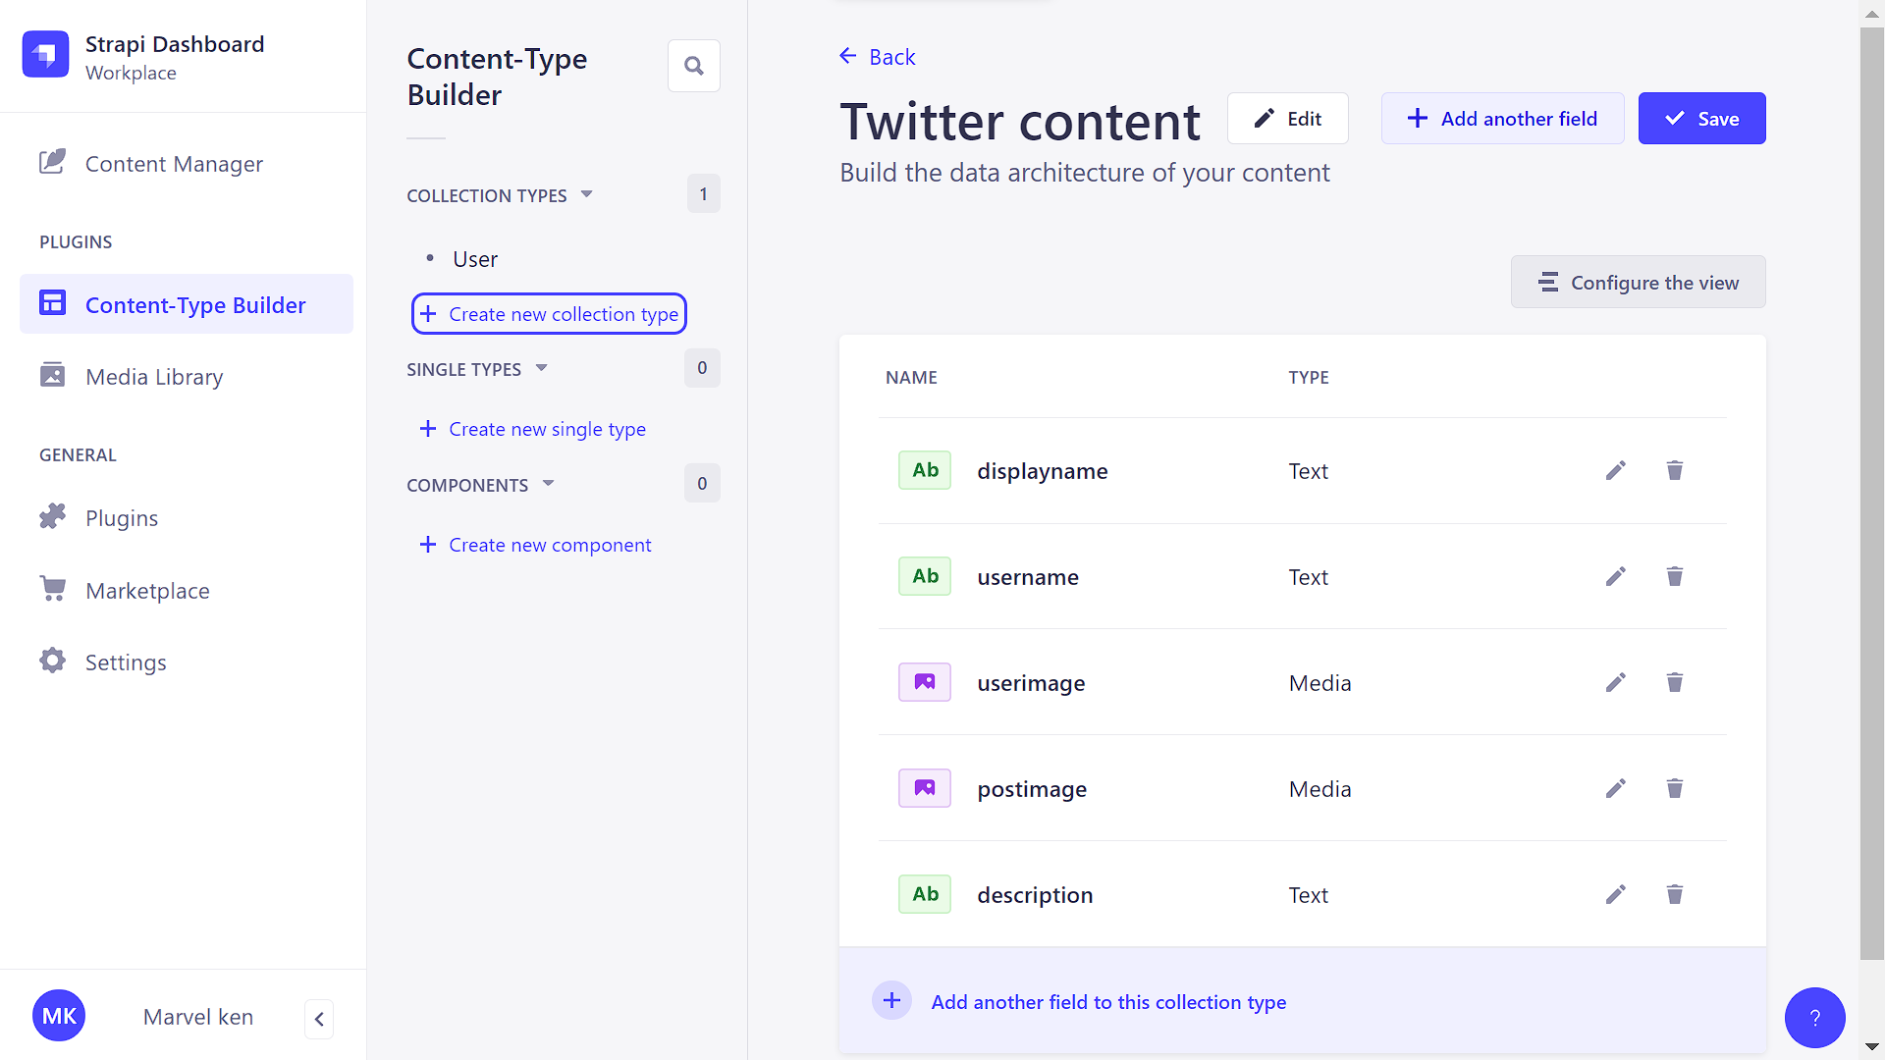Image resolution: width=1885 pixels, height=1060 pixels.
Task: Open Configure the view
Action: [x=1638, y=283]
